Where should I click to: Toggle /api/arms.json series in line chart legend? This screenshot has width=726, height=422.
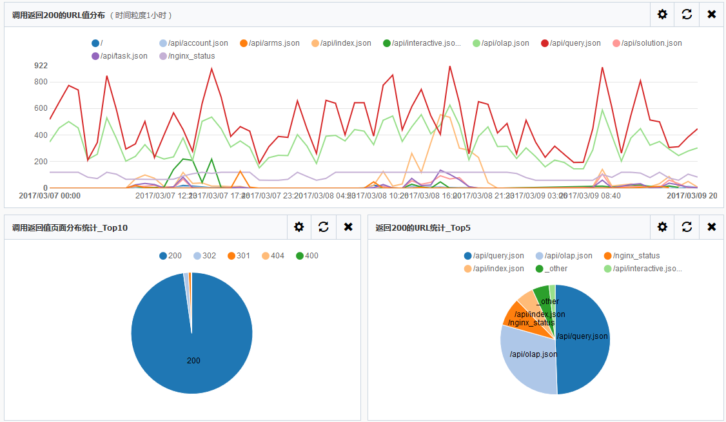(270, 43)
